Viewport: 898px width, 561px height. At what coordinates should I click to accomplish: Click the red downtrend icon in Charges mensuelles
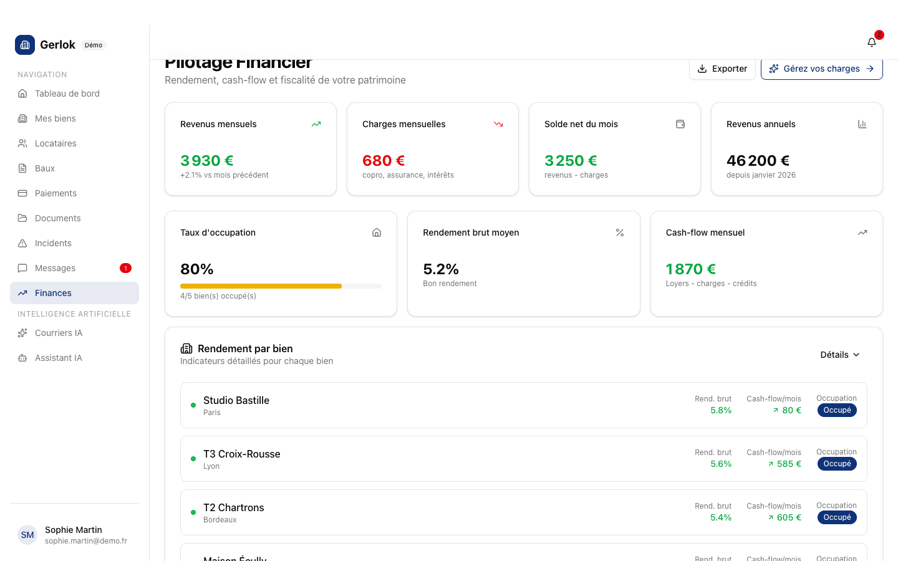pos(498,124)
